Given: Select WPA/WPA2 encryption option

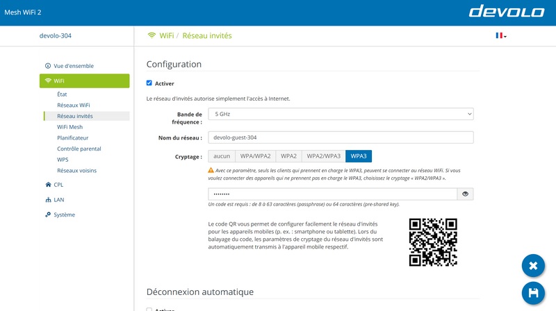Looking at the screenshot, I should [255, 156].
